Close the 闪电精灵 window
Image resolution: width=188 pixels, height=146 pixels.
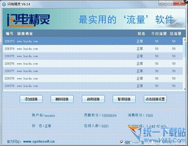pos(180,3)
